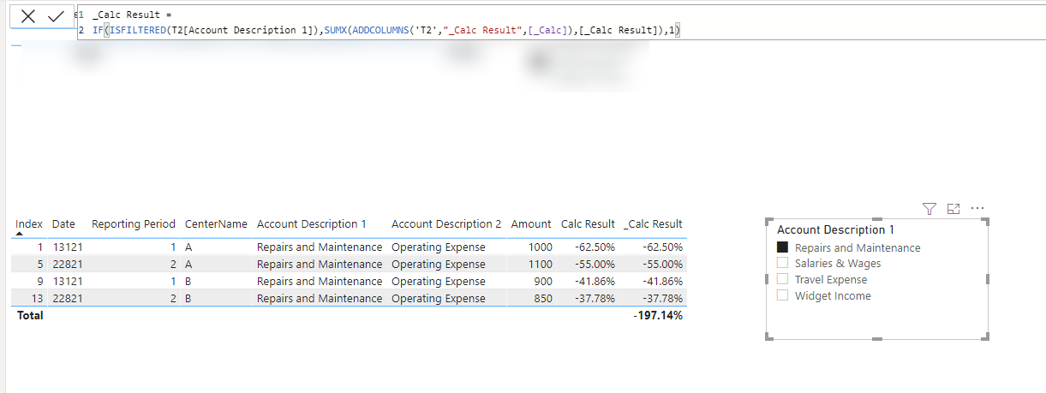Select the Amount cell 1100
This screenshot has height=393, width=1046.
[x=540, y=265]
